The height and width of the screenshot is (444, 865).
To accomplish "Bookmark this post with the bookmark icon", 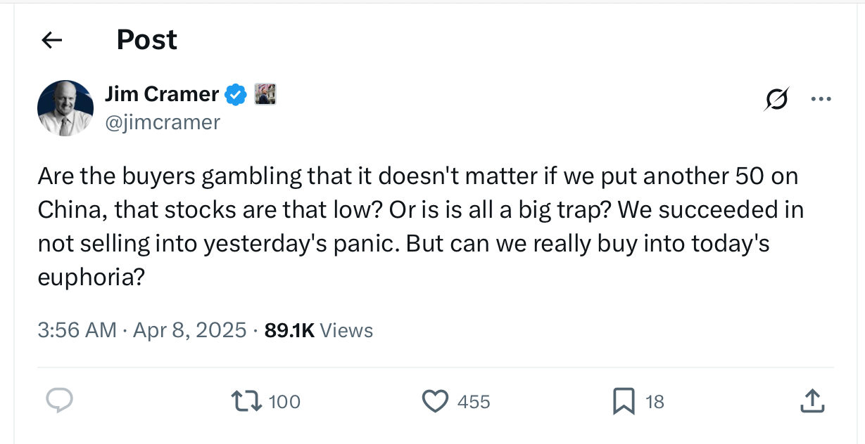I will pyautogui.click(x=624, y=401).
